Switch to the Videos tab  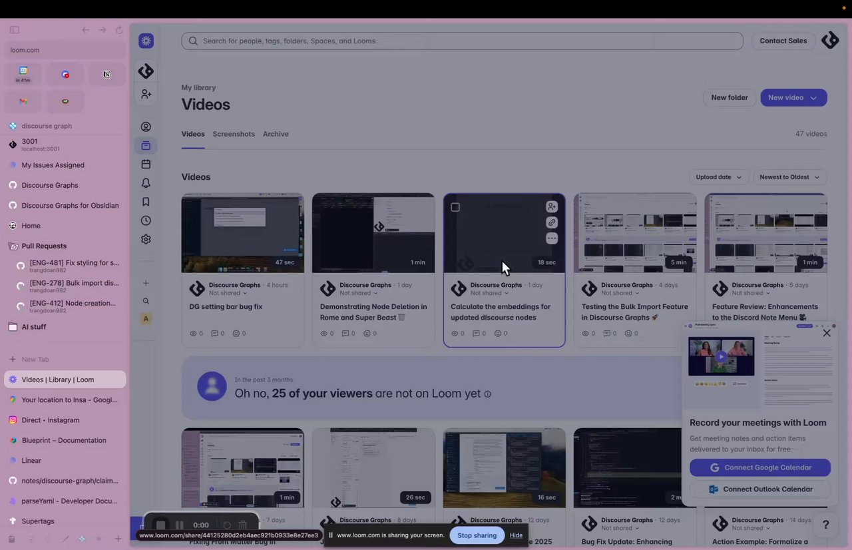click(x=193, y=134)
